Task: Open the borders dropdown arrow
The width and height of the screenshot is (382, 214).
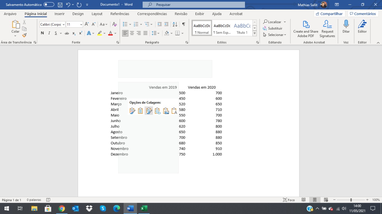Action: 182,33
